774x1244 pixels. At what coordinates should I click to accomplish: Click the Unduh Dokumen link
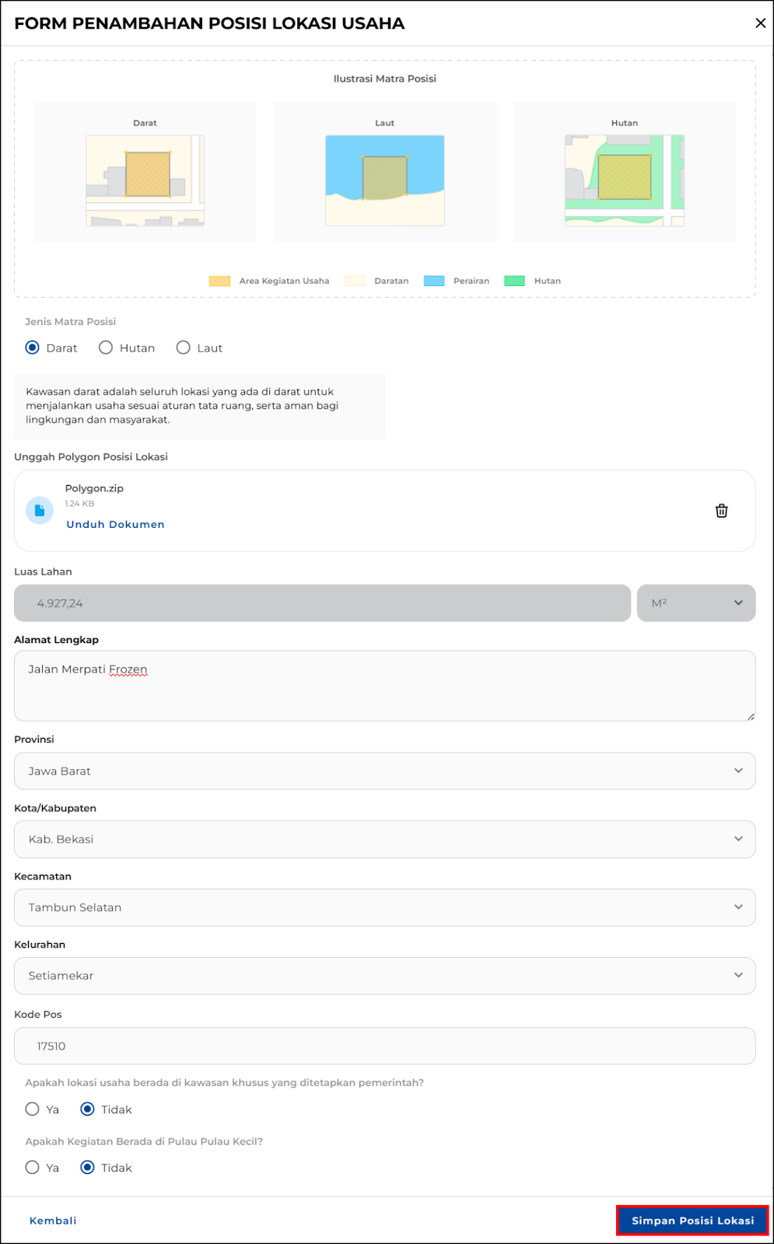(x=115, y=525)
